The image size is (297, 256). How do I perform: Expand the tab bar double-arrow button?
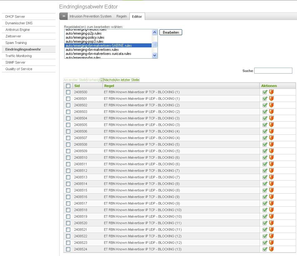[64, 16]
